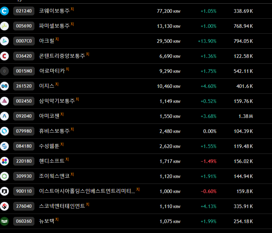Open ticker code 036420
272x233 pixels.
pos(24,56)
